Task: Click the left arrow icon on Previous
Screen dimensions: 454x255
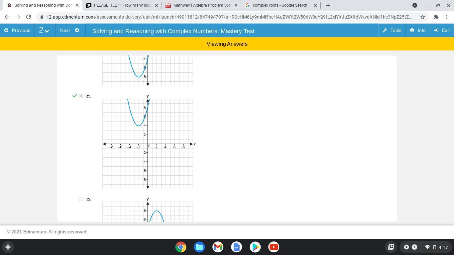Action: (6, 31)
